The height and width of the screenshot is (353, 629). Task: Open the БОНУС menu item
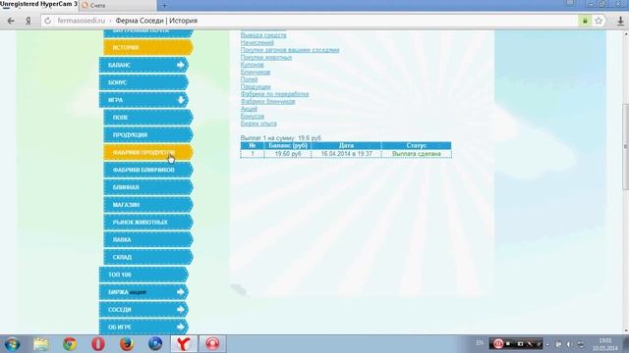[x=143, y=82]
